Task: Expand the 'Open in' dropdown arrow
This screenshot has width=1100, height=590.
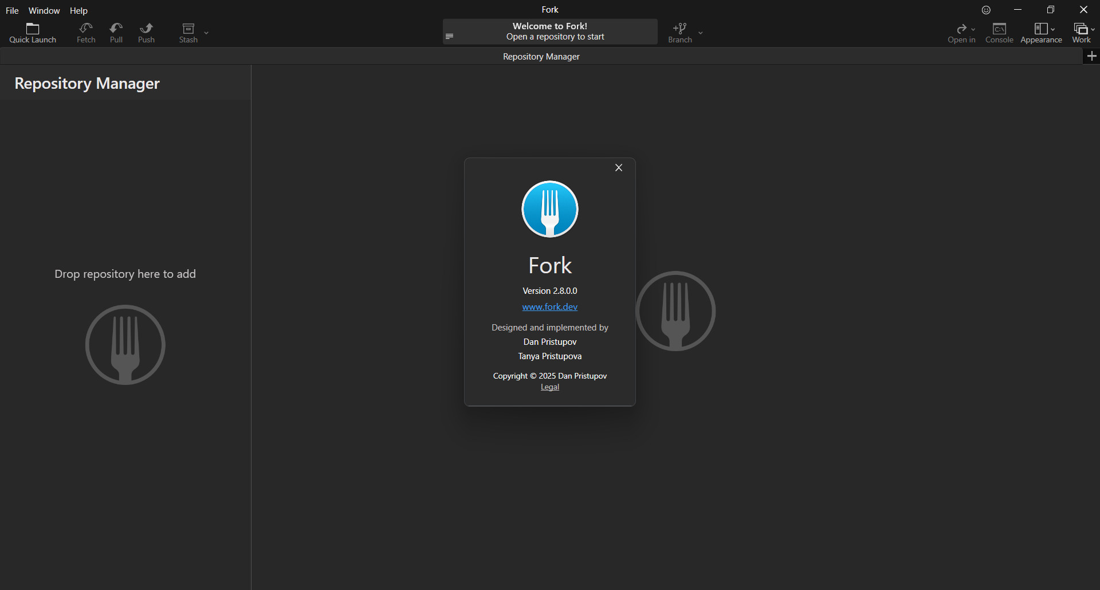Action: click(x=973, y=29)
